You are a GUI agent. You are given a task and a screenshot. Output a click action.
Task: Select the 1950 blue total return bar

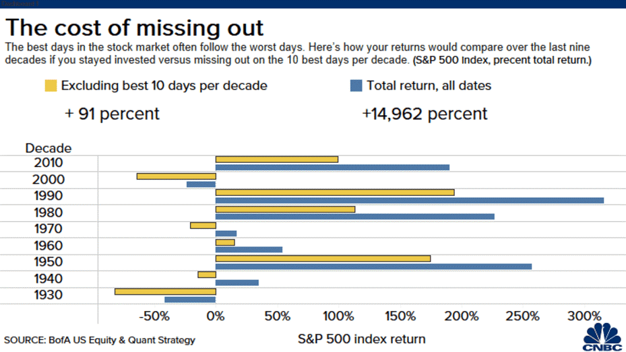click(x=373, y=267)
